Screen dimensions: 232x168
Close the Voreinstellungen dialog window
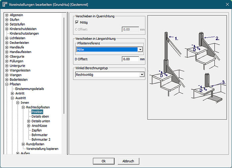[x=227, y=4]
